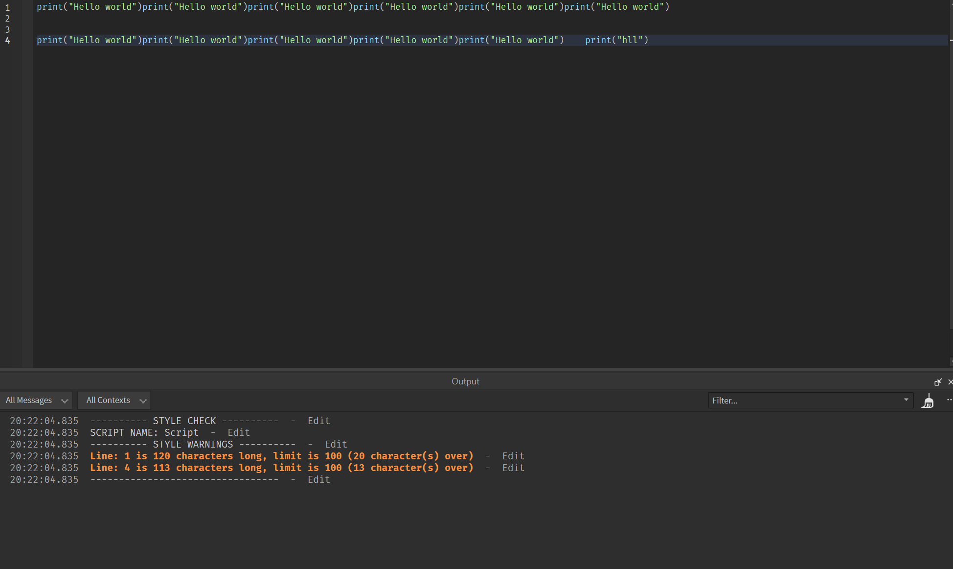The image size is (953, 569).
Task: Click Edit next to STYLE WARNINGS
Action: (336, 444)
